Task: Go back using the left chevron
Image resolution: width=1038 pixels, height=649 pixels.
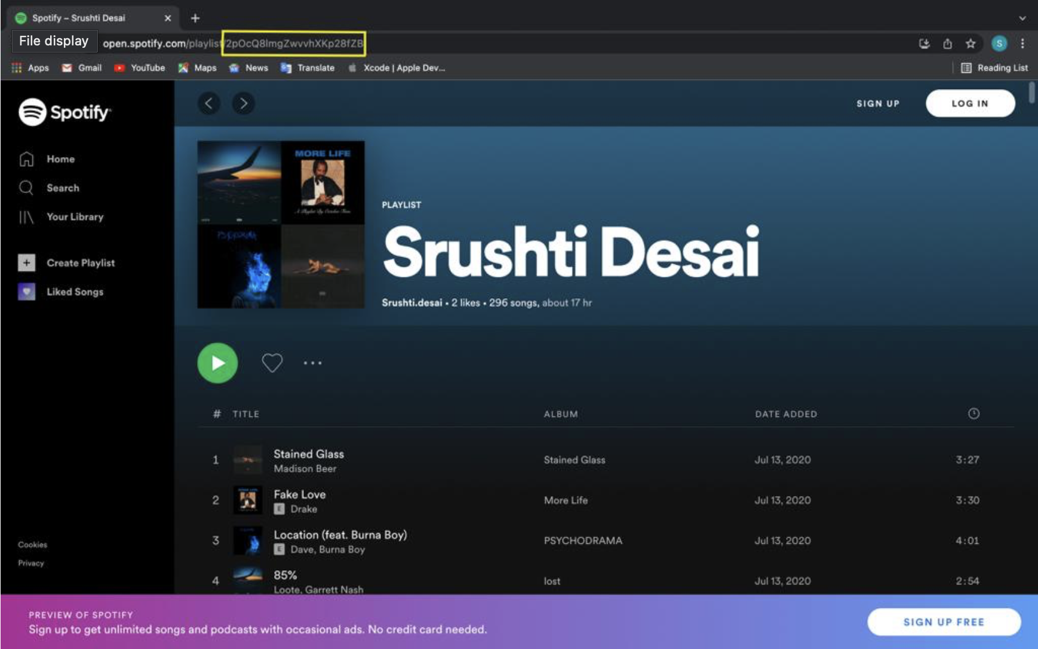Action: [x=209, y=103]
